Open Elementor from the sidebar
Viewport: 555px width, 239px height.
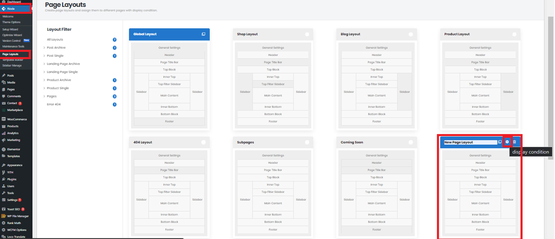[x=13, y=149]
